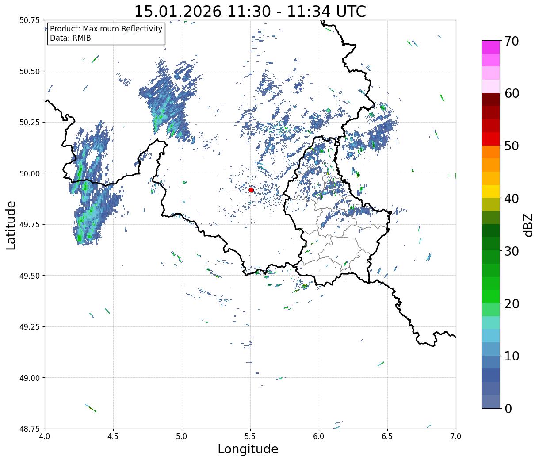Click the "Data: RMIB" text
Image resolution: width=539 pixels, height=460 pixels.
click(70, 38)
